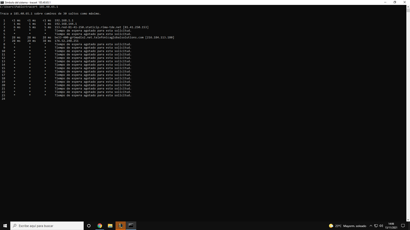Open the clock showing 14:06 date
This screenshot has width=410, height=230.
pos(390,226)
